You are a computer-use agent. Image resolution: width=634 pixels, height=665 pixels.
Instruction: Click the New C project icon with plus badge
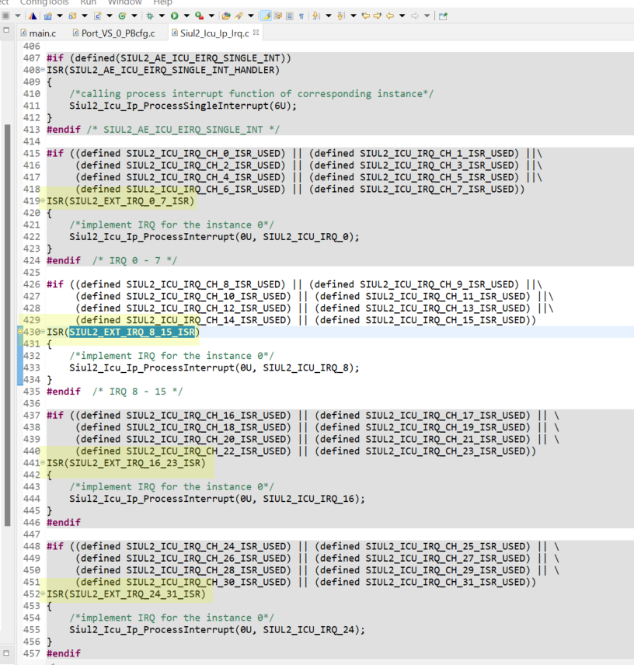(x=48, y=16)
